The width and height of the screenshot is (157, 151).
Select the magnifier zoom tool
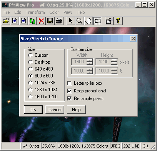(x=80, y=21)
